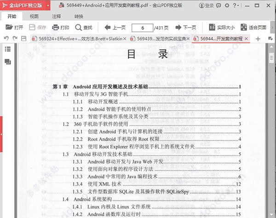Open the tab list dropdown icon
Image resolution: width=276 pixels, height=218 pixels.
[x=270, y=38]
